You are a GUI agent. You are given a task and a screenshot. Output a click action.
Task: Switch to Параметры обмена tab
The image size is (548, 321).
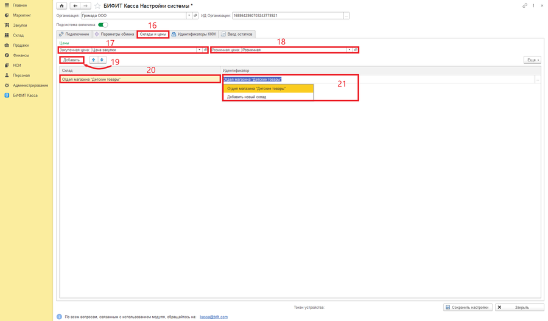point(114,34)
